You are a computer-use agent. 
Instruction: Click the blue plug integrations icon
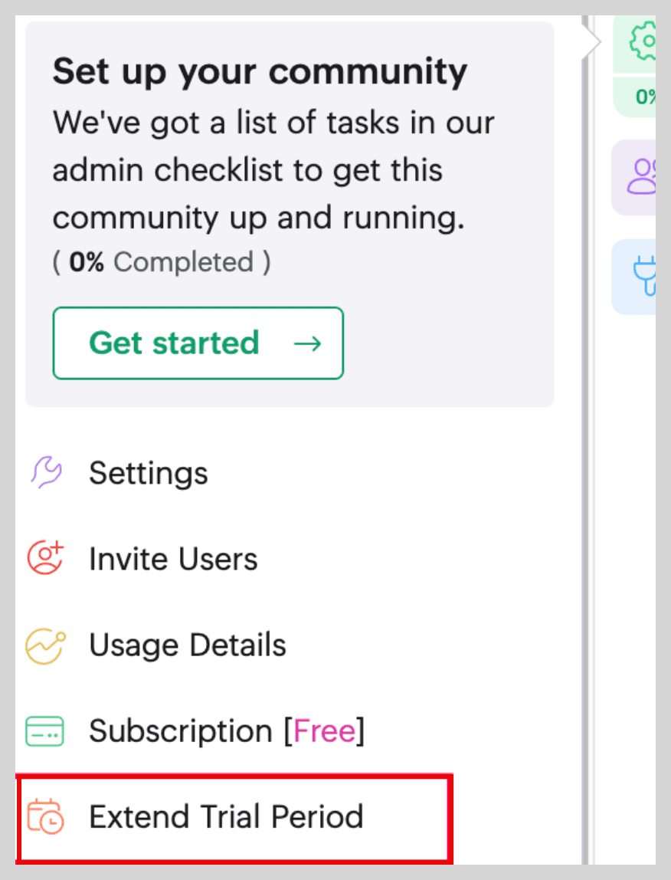coord(634,277)
